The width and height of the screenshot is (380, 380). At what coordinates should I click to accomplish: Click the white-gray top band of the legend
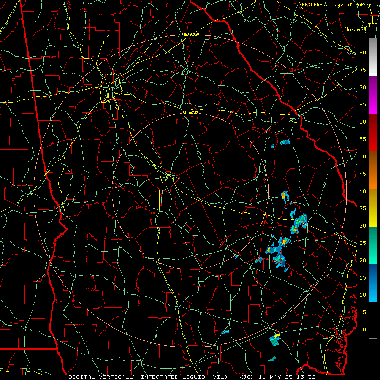click(373, 57)
